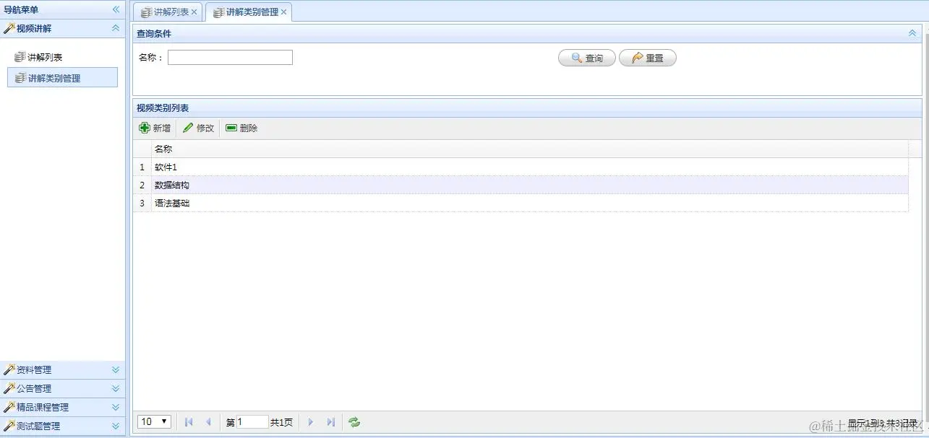Viewport: 929px width, 438px height.
Task: Select the row 语法基础
Action: point(521,203)
